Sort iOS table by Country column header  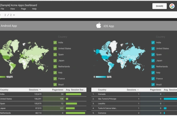102,90
